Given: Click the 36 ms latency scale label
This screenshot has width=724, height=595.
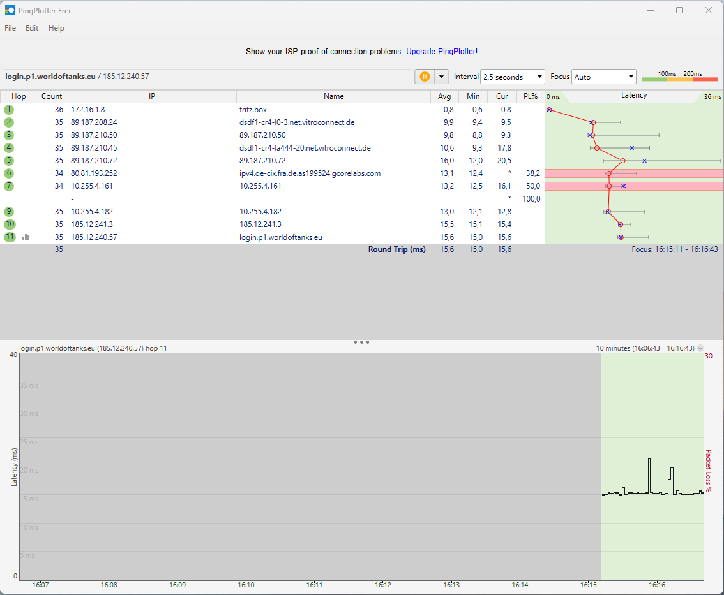Looking at the screenshot, I should click(712, 96).
